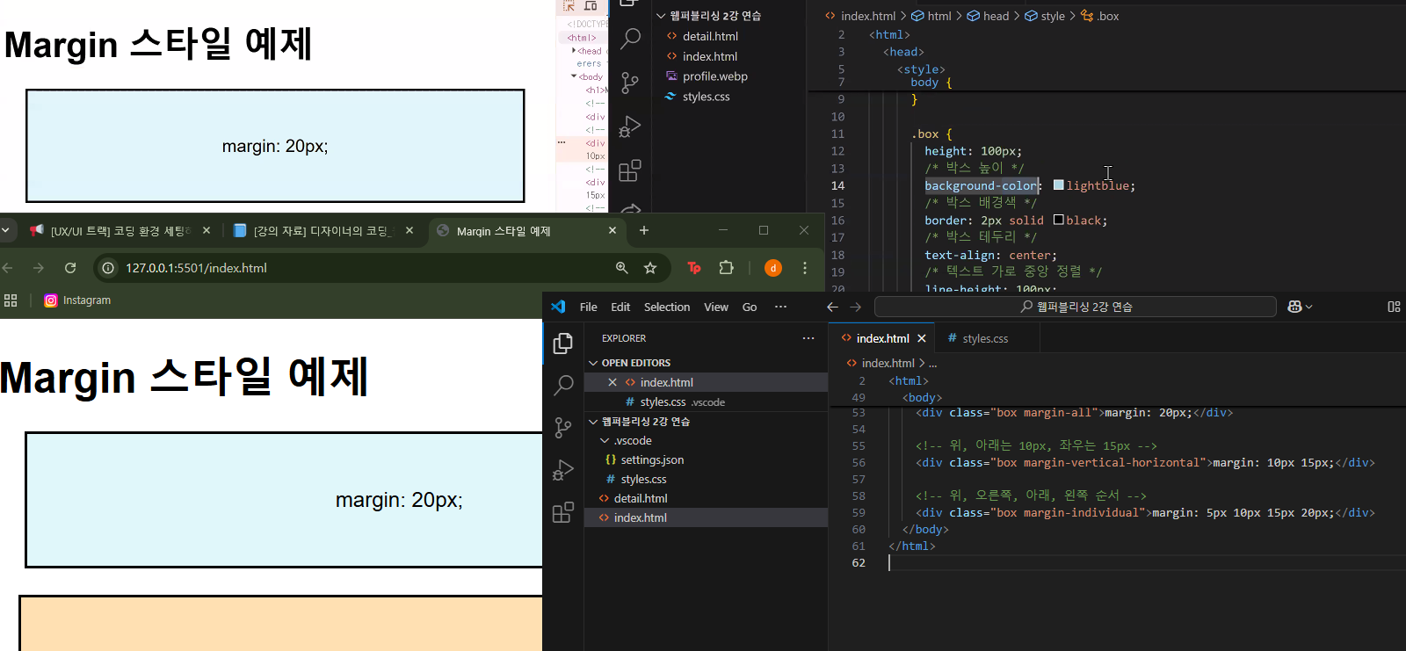Go back with VS Code navigation arrow
1406x651 pixels.
[833, 307]
